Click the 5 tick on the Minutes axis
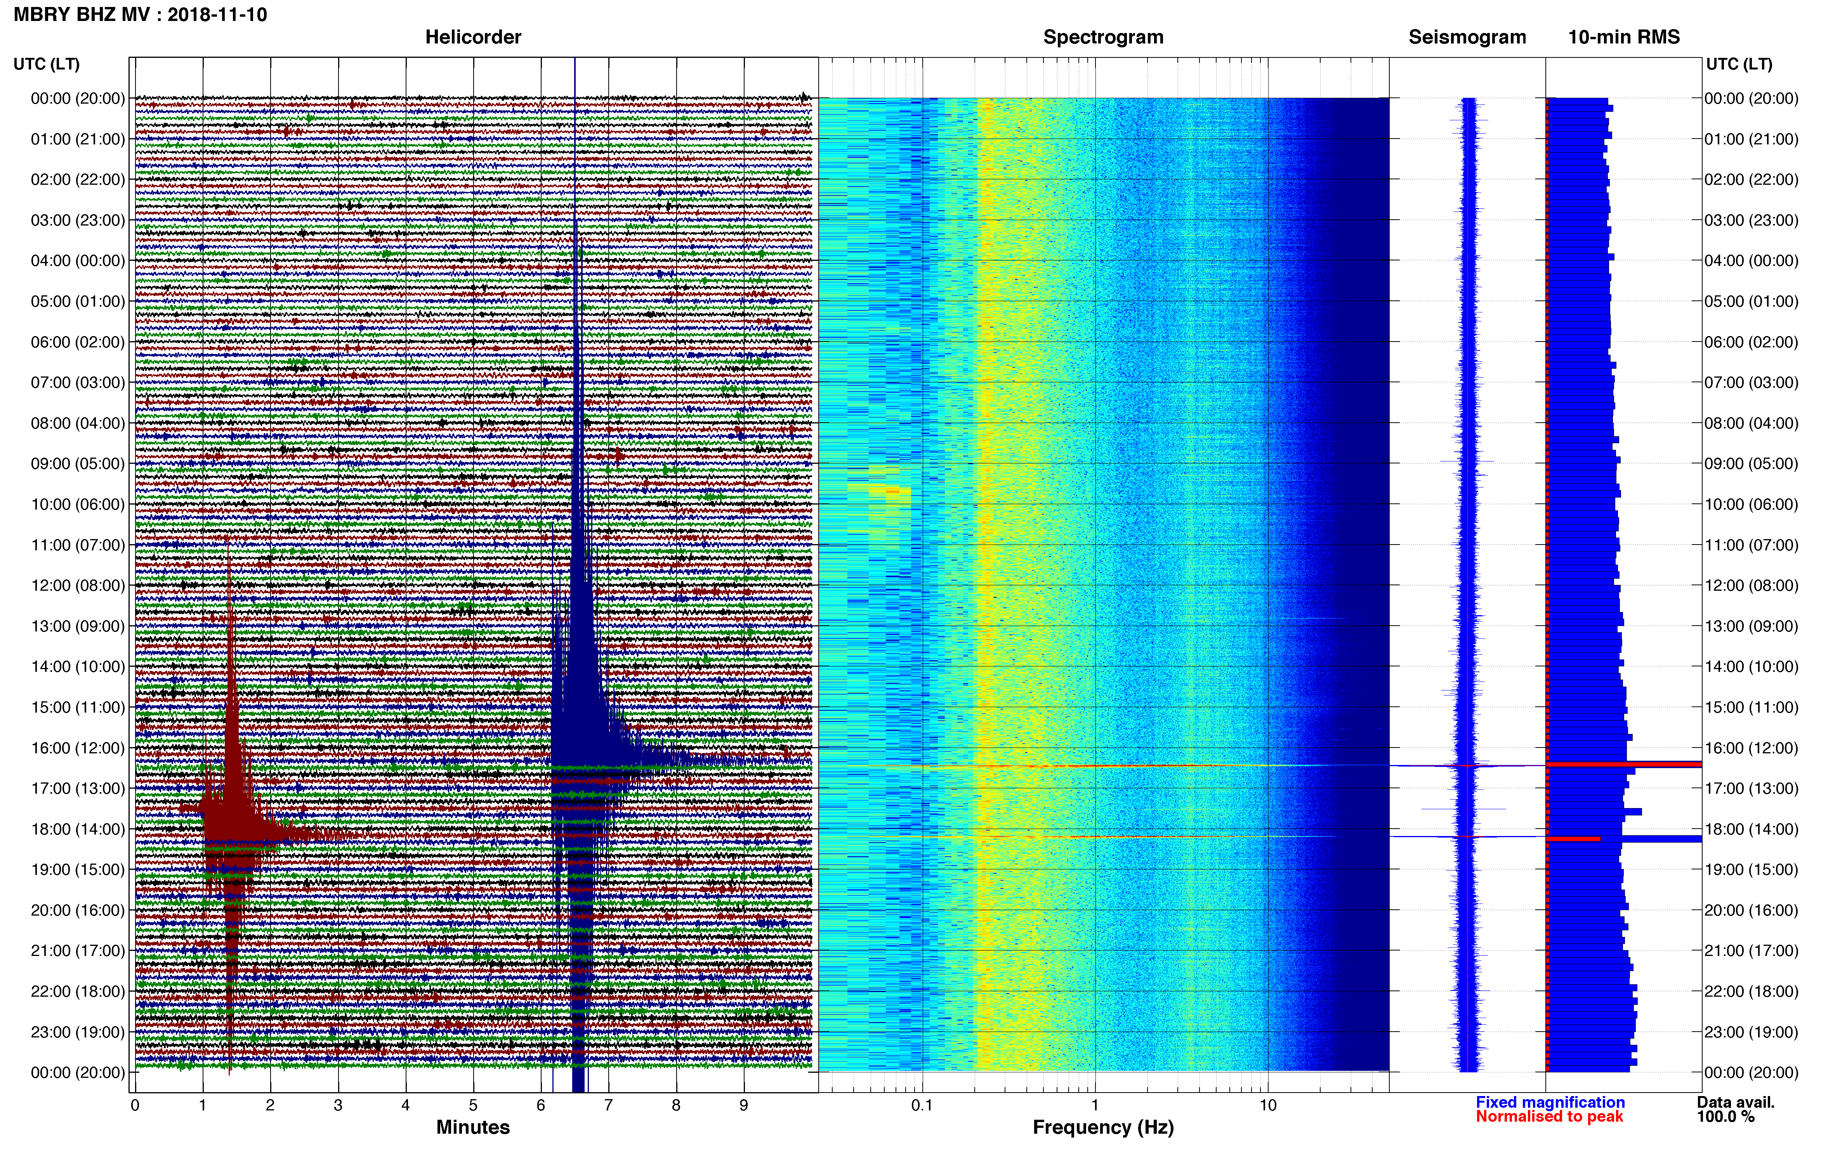The width and height of the screenshot is (1840, 1150). click(473, 1105)
